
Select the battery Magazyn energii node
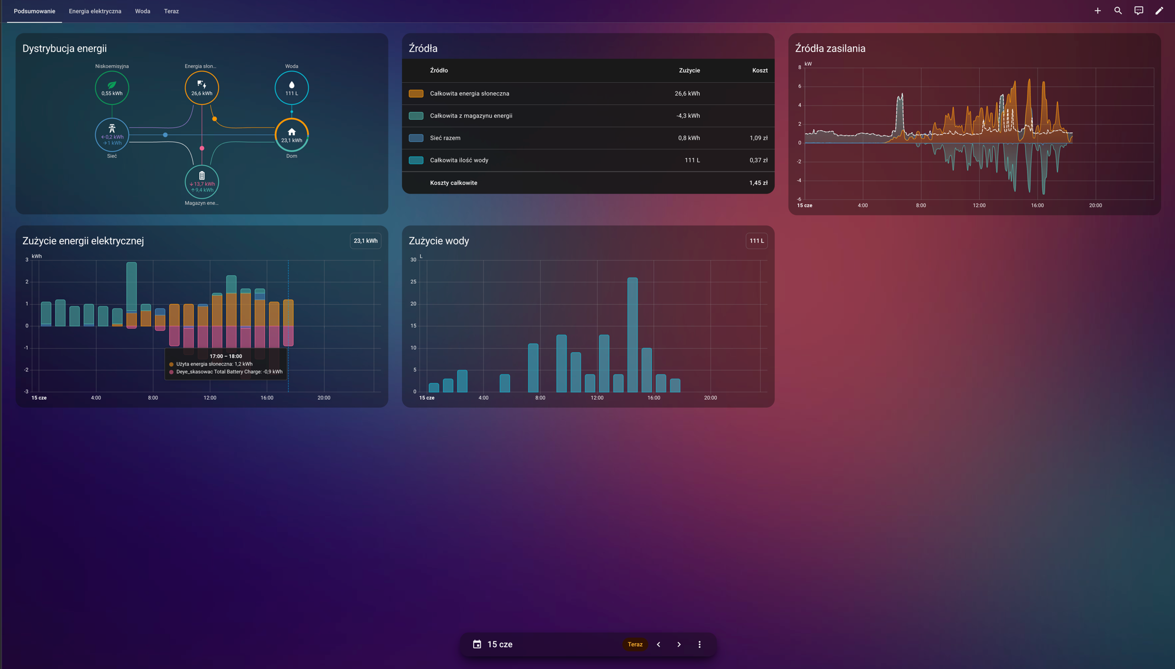202,181
